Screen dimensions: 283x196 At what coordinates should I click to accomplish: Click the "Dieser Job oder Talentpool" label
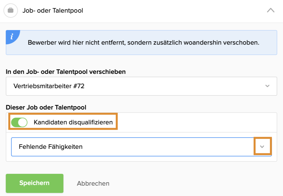[x=46, y=107]
